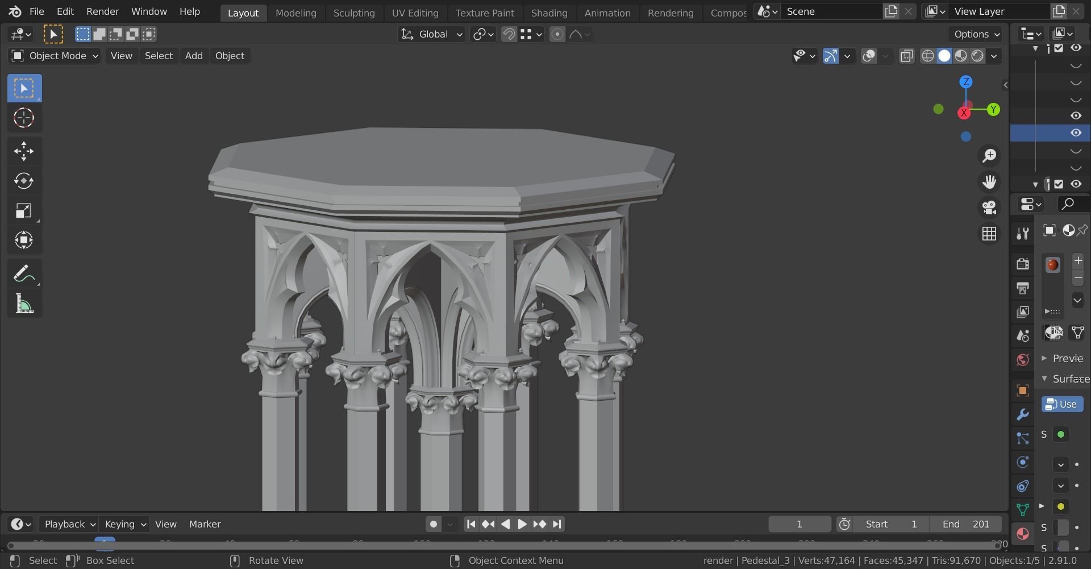1091x569 pixels.
Task: Activate the Scale tool
Action: (x=24, y=211)
